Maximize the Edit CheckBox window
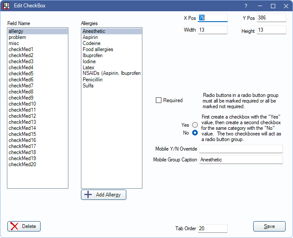The height and width of the screenshot is (238, 293). coord(273,6)
